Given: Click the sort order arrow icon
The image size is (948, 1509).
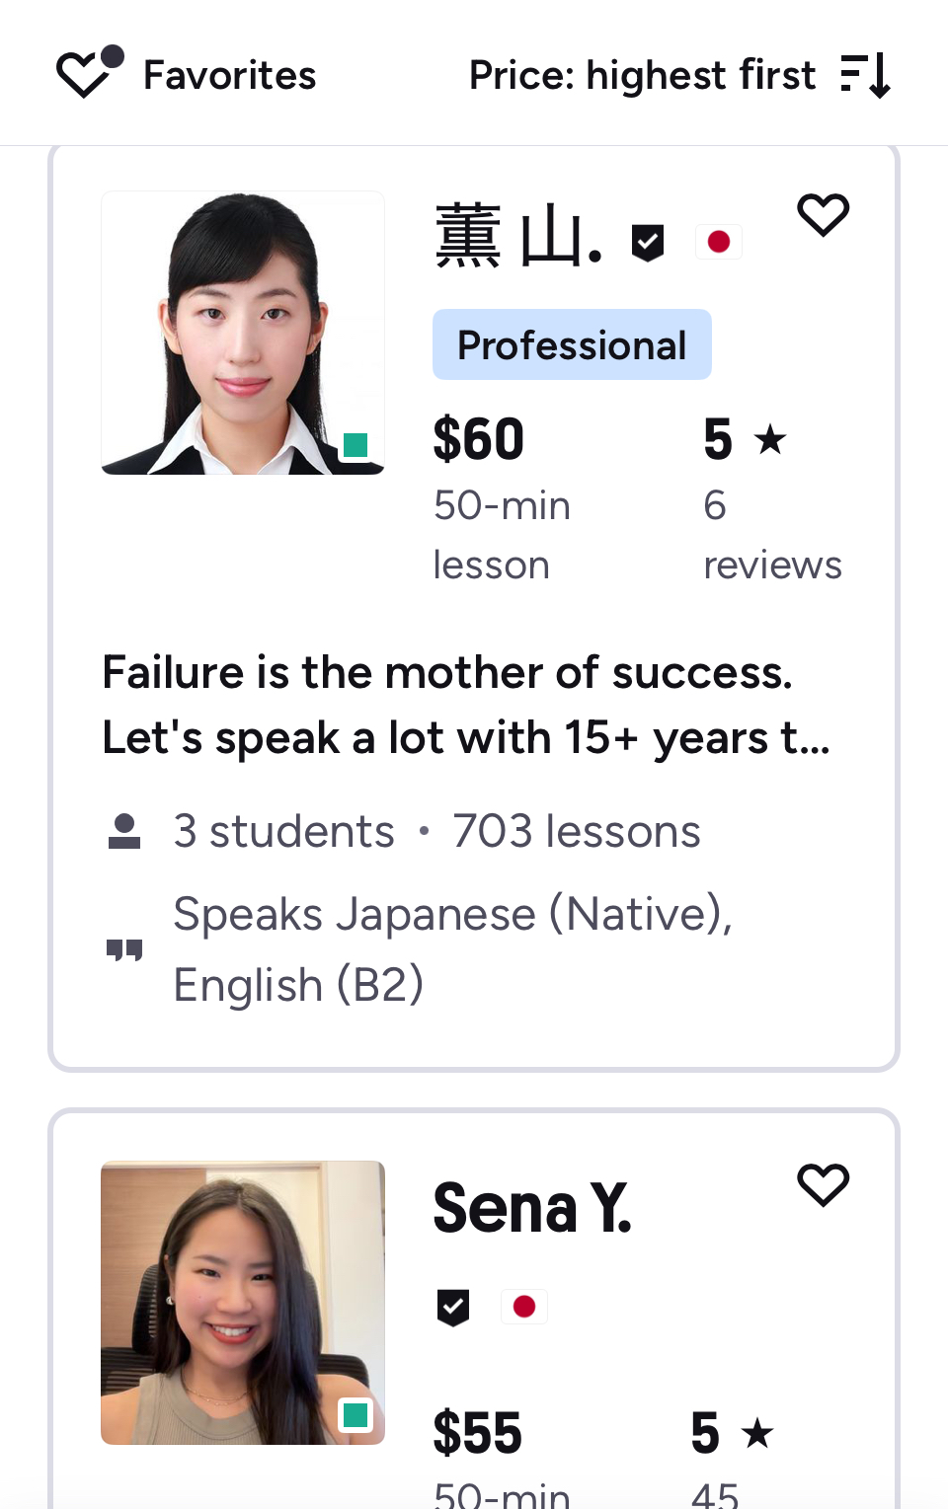Looking at the screenshot, I should click(866, 76).
